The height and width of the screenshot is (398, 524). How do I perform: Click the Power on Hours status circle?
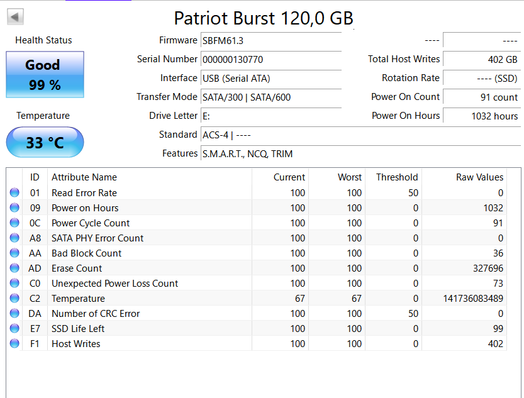point(14,207)
